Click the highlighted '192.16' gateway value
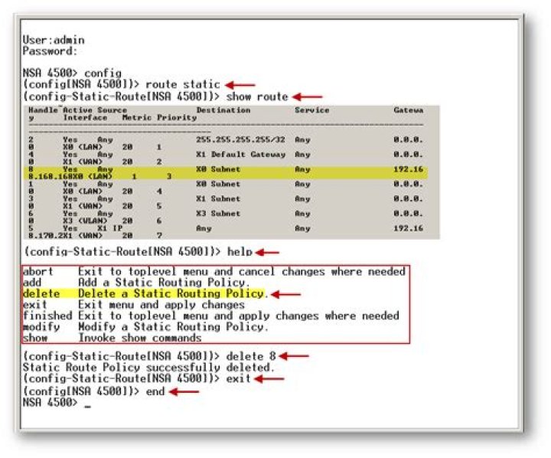This screenshot has height=458, width=551. point(409,169)
